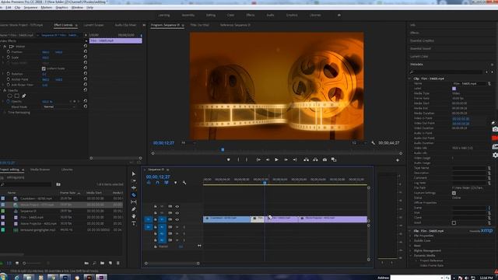Click the Delete trash icon in Project panel
498x280 pixels.
[x=118, y=263]
